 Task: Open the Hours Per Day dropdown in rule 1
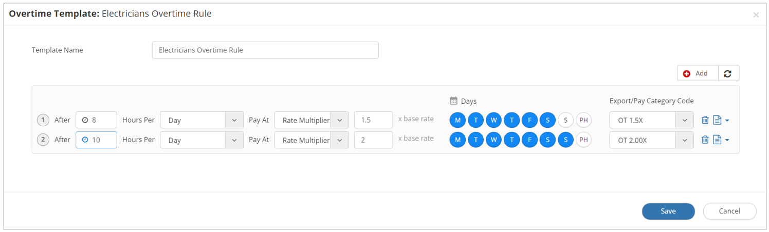point(202,120)
